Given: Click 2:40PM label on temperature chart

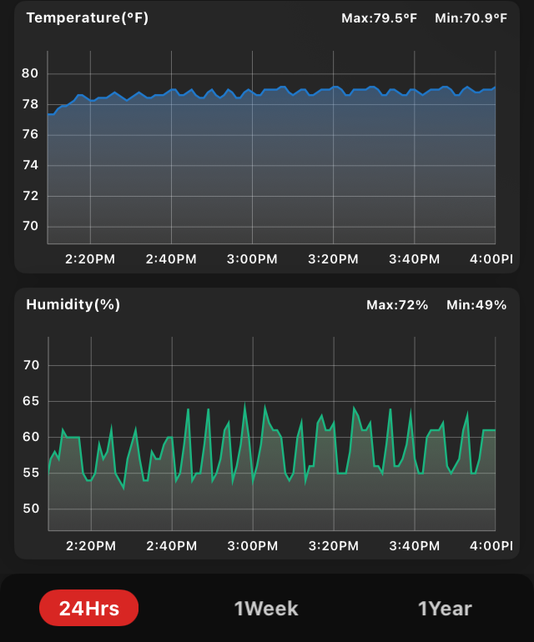Looking at the screenshot, I should click(171, 259).
